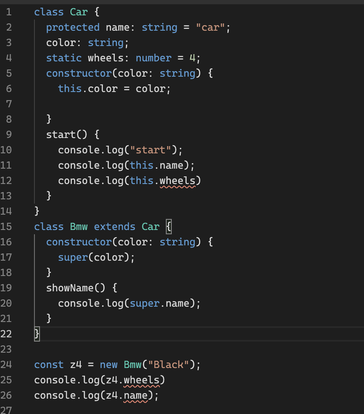Viewport: 364px width, 414px height.
Task: Click the active line number 22 in the gutter
Action: point(6,334)
